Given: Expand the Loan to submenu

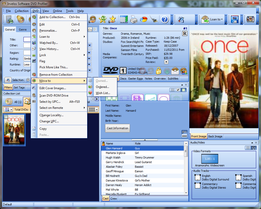Looking at the screenshot, I should 59,37.
